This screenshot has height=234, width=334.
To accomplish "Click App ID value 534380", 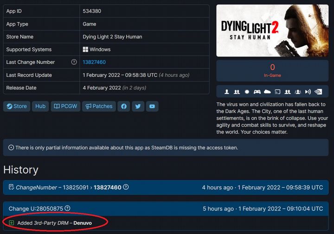I will pos(92,11).
